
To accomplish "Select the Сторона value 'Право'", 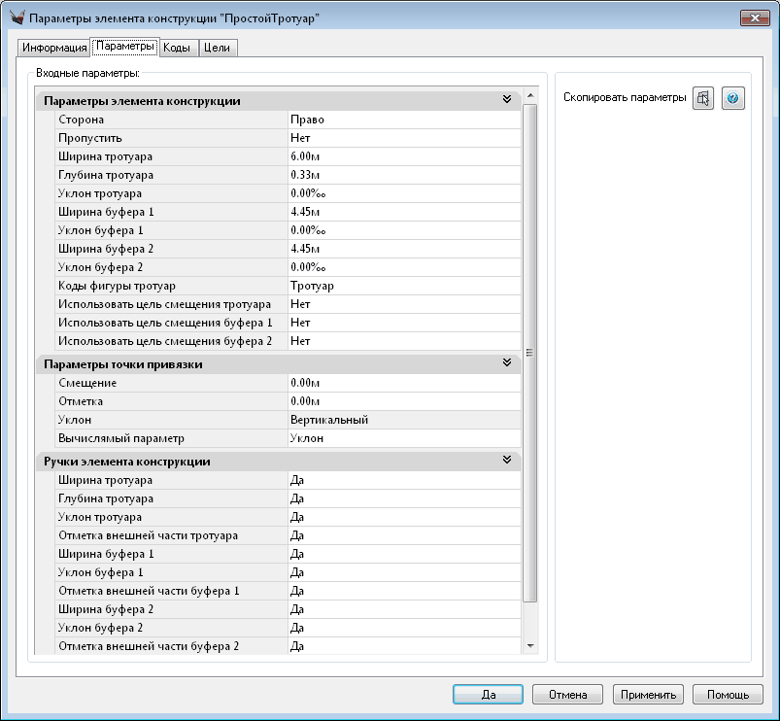I will point(402,120).
